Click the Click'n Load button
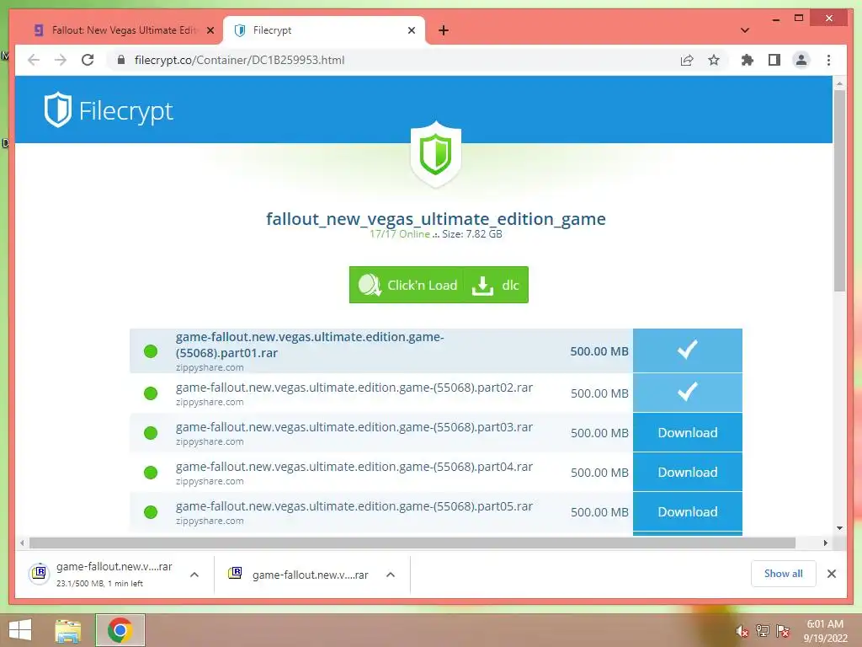The height and width of the screenshot is (647, 862). coord(407,285)
